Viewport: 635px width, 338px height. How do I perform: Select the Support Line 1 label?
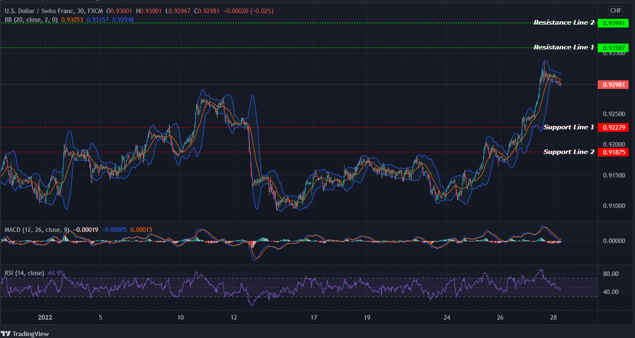pyautogui.click(x=570, y=127)
